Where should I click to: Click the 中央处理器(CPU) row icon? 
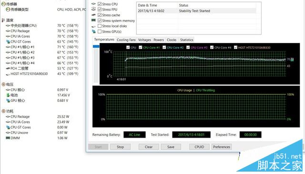pos(8,25)
